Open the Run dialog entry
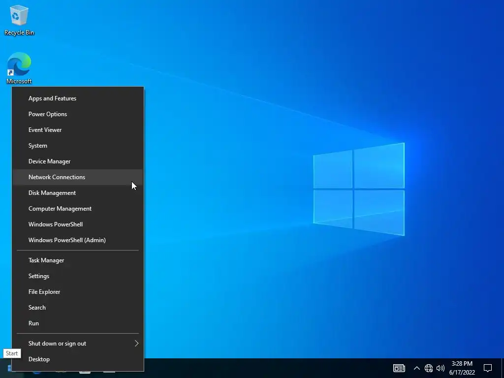This screenshot has width=504, height=378. click(78, 323)
